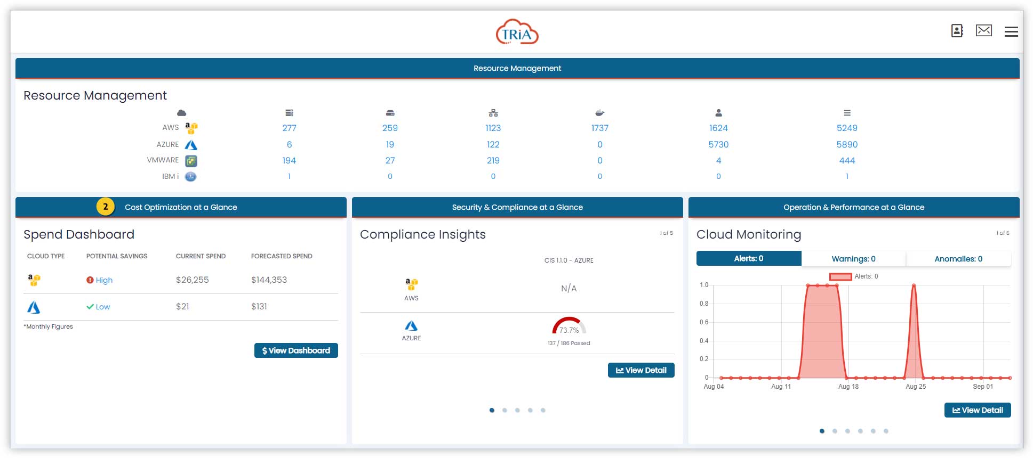The height and width of the screenshot is (458, 1033).
Task: Click the list column header icon
Action: (847, 113)
